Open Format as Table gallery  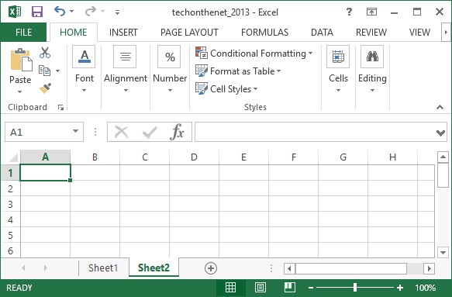point(238,71)
